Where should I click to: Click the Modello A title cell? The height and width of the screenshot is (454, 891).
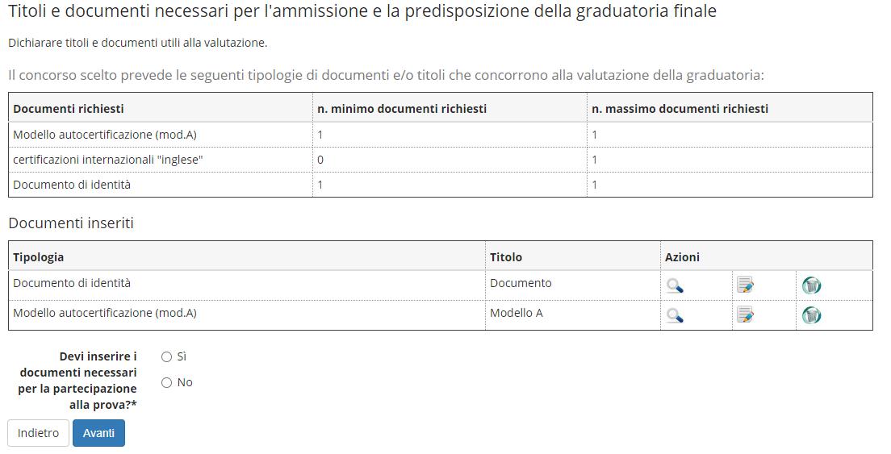coord(517,313)
